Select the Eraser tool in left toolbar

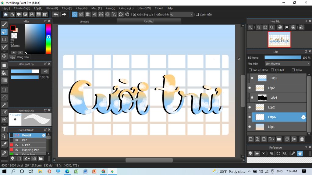[x=4, y=32]
